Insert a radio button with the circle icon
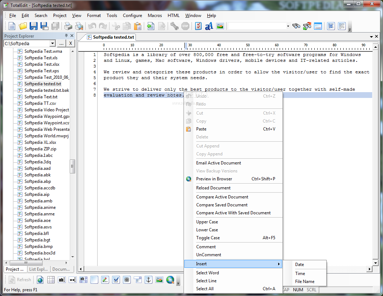Screen dimensions: 383x296 [x=127, y=280]
